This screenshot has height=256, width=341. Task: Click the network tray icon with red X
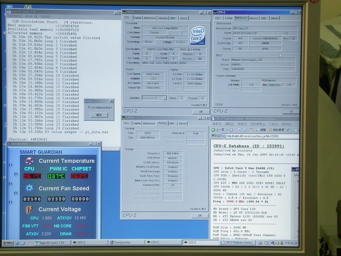click(273, 243)
